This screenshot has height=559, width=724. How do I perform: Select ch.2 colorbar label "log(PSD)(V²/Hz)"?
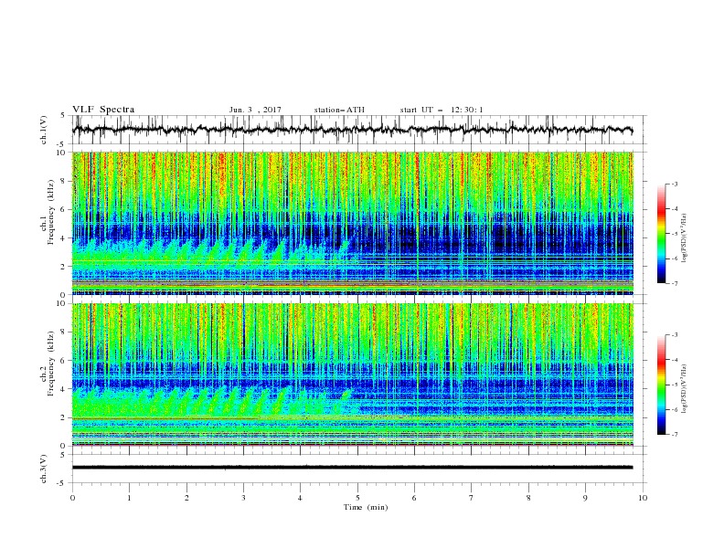[x=686, y=388]
